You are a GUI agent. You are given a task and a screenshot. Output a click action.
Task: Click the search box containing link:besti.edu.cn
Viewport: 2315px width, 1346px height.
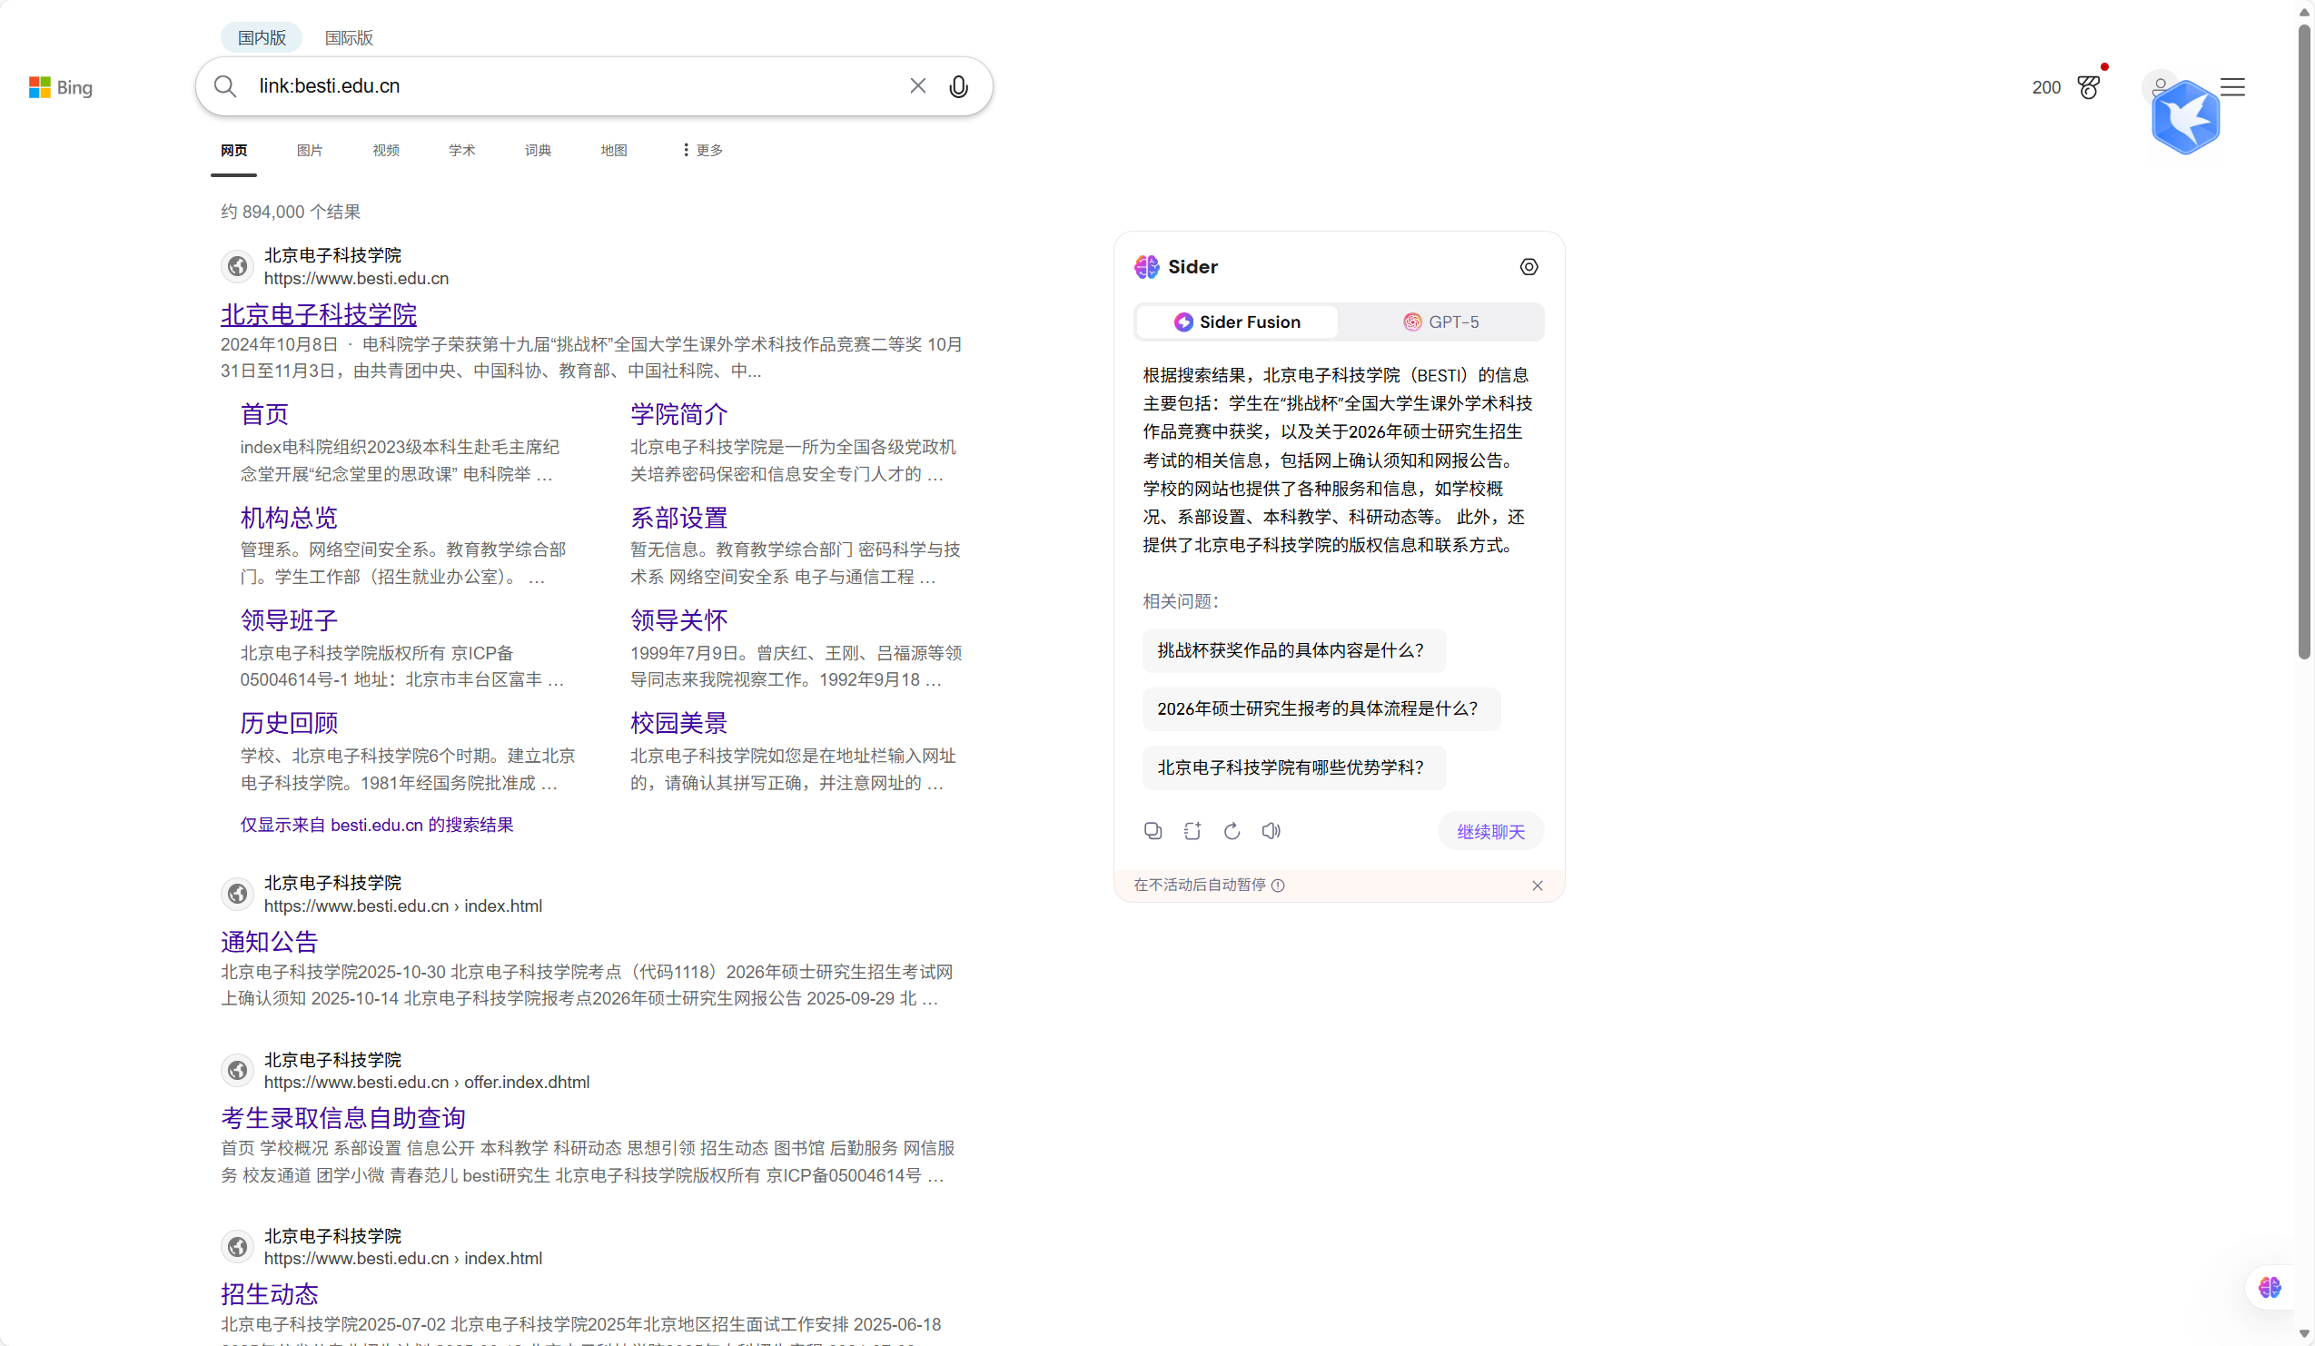point(569,86)
